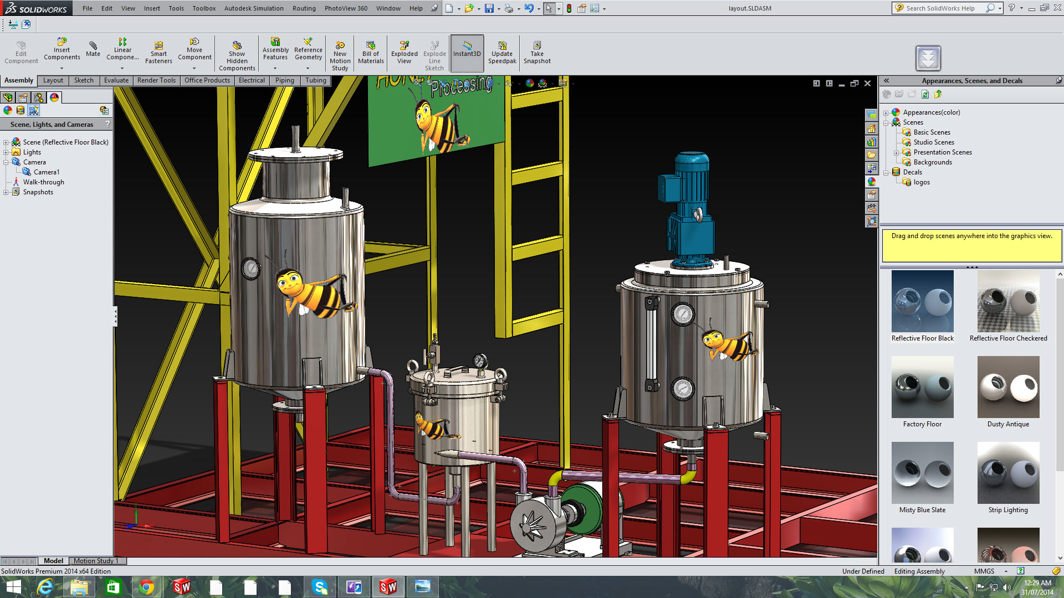Open the Assembly Features dropdown arrow
1064x598 pixels.
tap(275, 69)
